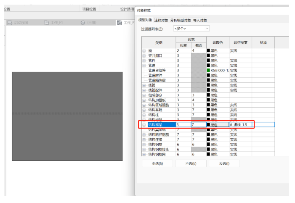Click the sheet icon of active 工作_F tab
The width and height of the screenshot is (295, 203).
pyautogui.click(x=119, y=23)
